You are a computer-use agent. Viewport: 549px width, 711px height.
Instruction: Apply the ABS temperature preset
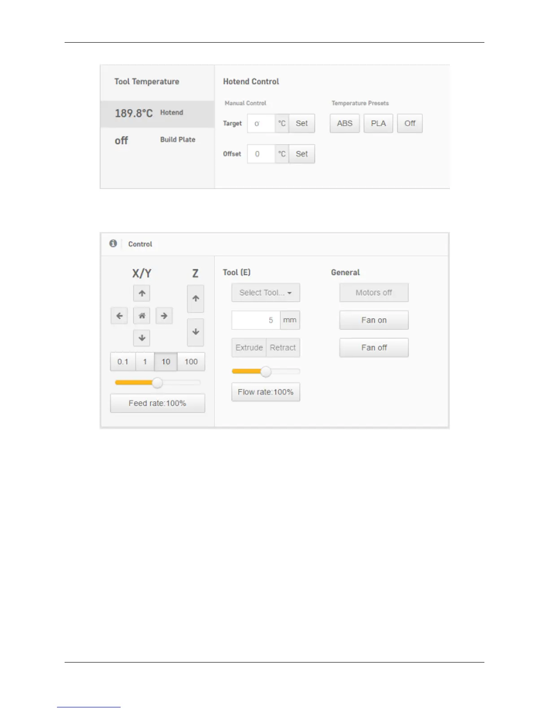point(345,123)
